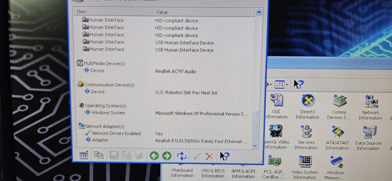Sort by the Item column header
Screen dimensions: 392x181
tap(113, 12)
